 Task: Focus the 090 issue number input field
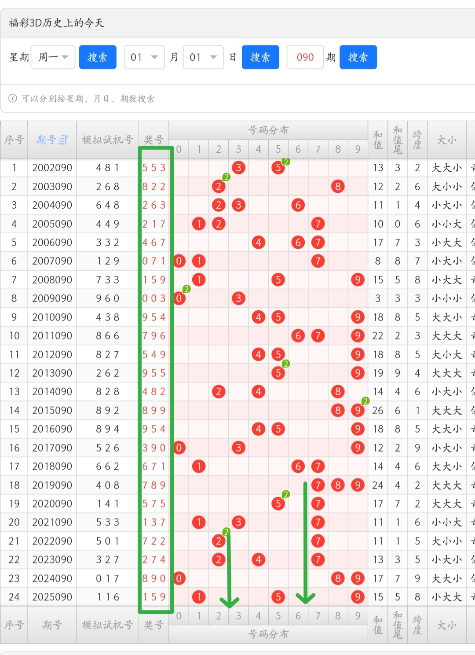[x=305, y=57]
